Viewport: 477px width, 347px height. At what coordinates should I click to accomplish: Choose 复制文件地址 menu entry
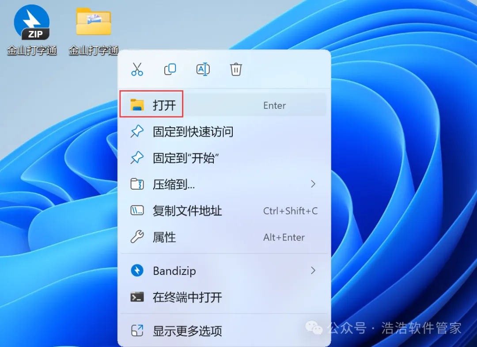pos(223,211)
